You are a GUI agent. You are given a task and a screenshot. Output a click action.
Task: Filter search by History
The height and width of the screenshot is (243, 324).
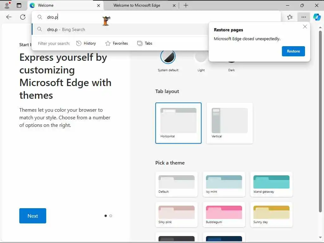[x=86, y=43]
